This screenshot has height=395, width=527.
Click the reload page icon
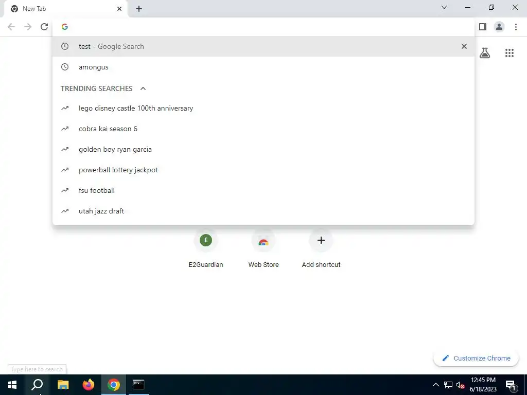[44, 27]
